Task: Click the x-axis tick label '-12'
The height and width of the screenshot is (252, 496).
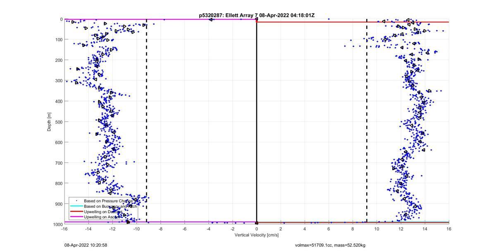Action: pos(112,229)
